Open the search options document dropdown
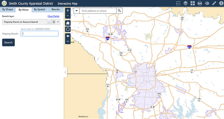 pos(56,22)
